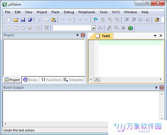167x135 pixels.
Task: Toggle auto-hide pin on Project panel
Action: click(78, 35)
